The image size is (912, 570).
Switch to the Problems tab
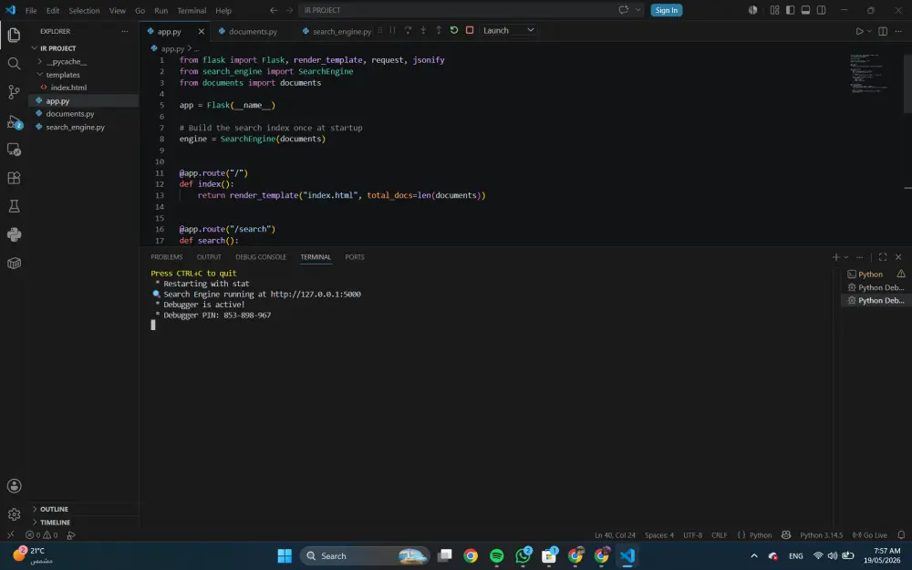166,257
